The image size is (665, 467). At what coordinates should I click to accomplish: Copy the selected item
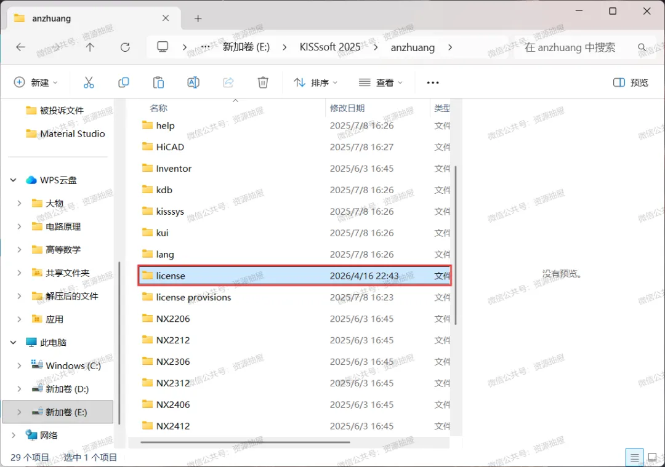pos(123,82)
